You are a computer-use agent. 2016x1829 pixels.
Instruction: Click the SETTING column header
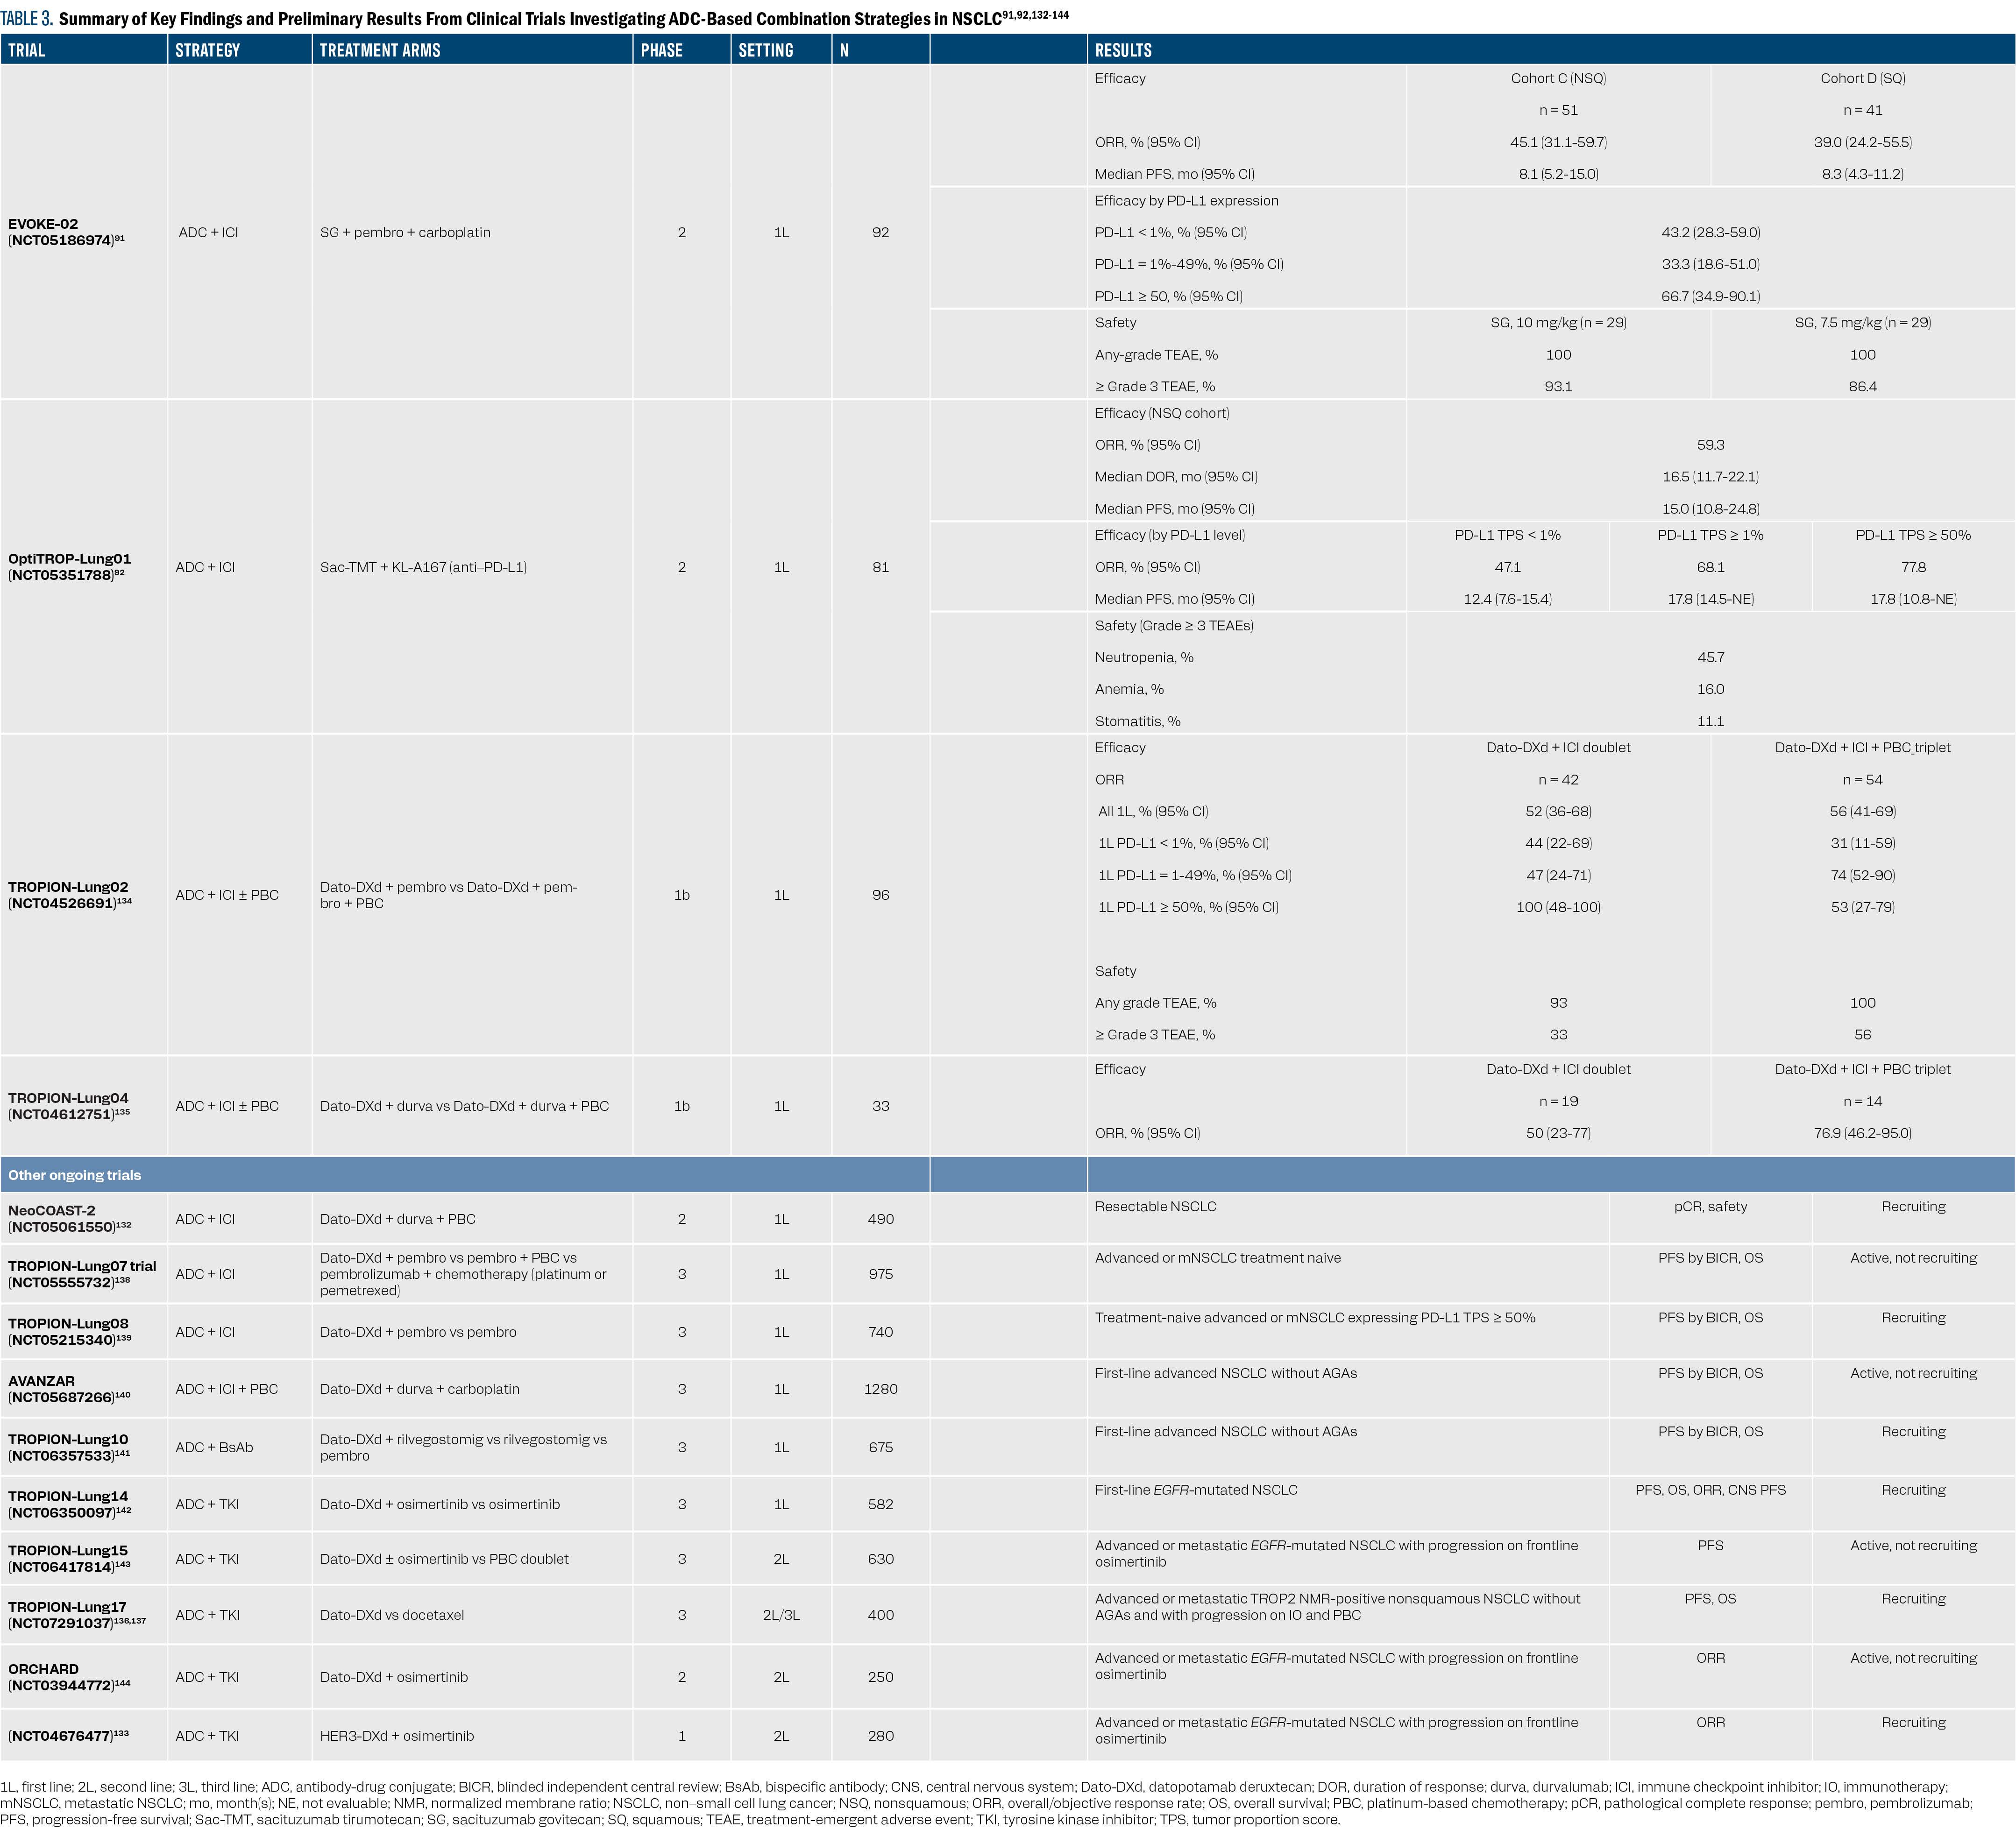click(766, 50)
